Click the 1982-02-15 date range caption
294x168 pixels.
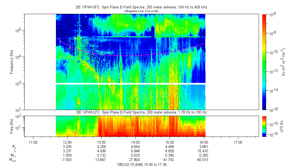point(141,164)
